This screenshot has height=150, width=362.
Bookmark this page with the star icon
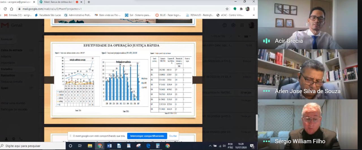tap(227, 9)
